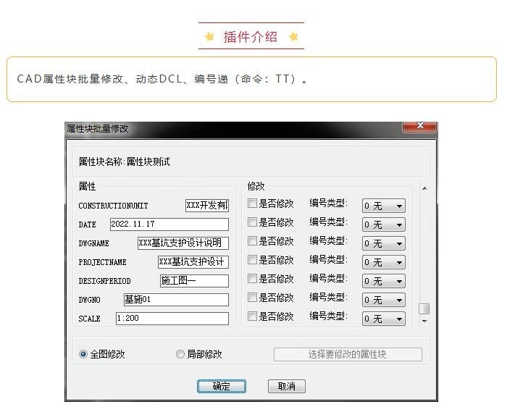Click the DWGNAME input field
The height and width of the screenshot is (420, 507).
(x=183, y=243)
